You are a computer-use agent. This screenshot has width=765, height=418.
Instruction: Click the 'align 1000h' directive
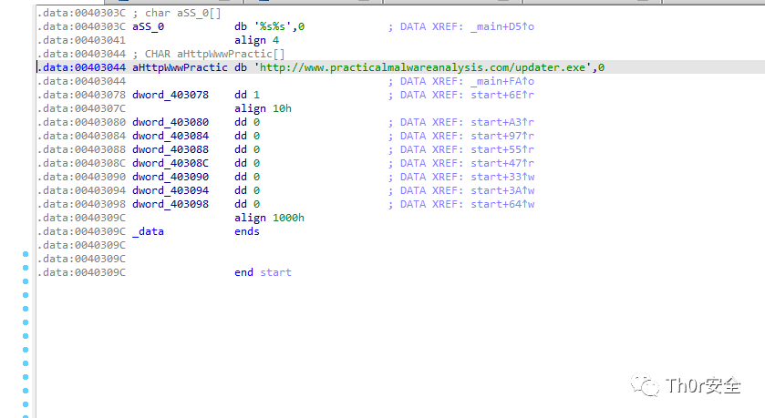click(x=269, y=218)
